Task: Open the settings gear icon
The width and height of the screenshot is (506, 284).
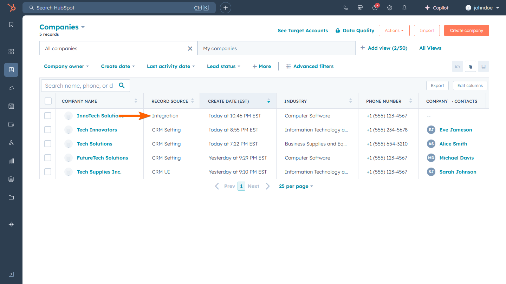Action: (x=390, y=8)
